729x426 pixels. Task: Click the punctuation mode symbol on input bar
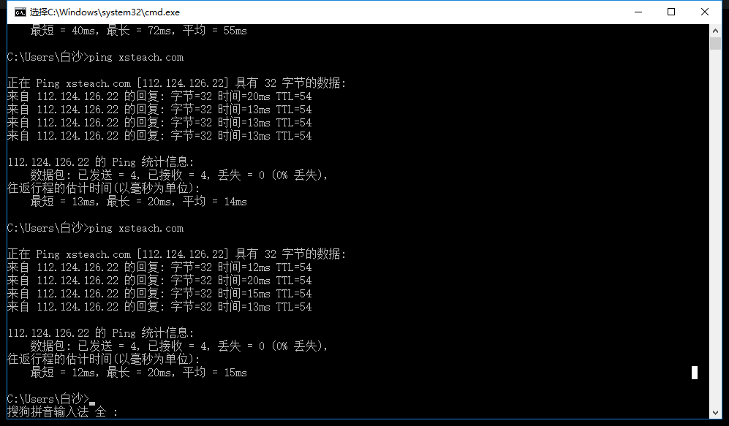pyautogui.click(x=116, y=411)
